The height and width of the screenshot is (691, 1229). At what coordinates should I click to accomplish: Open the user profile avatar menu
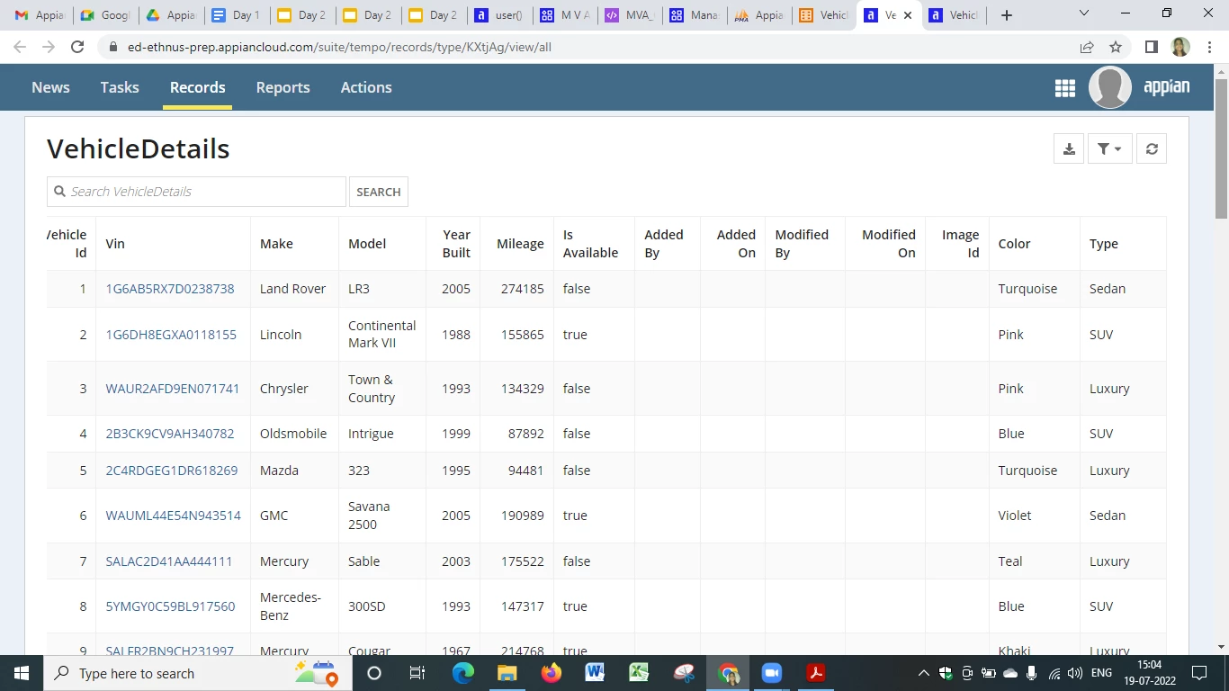coord(1109,87)
